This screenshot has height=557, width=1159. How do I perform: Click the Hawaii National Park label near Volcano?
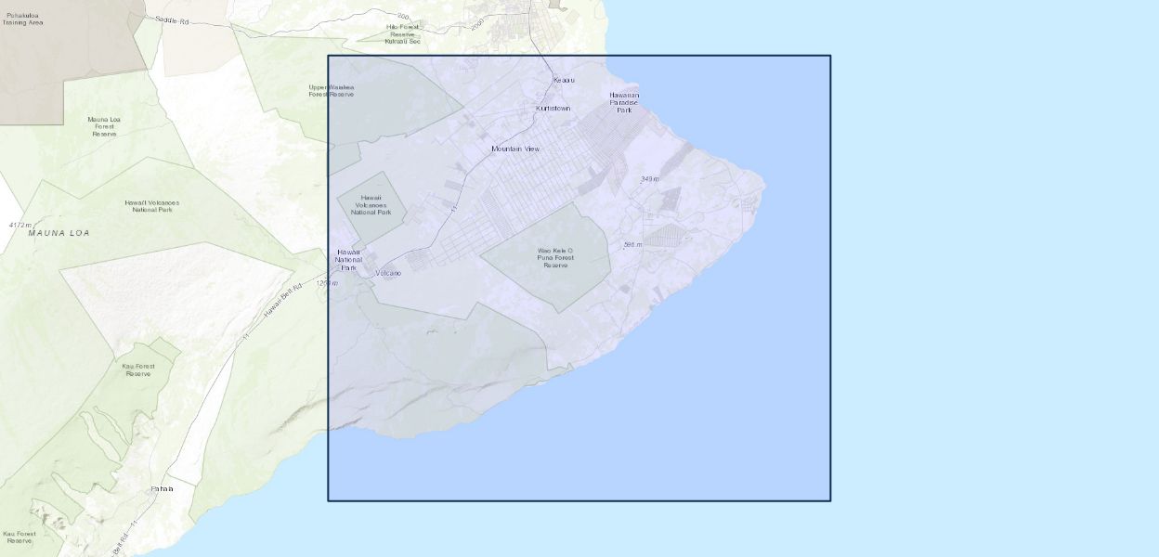pyautogui.click(x=348, y=260)
